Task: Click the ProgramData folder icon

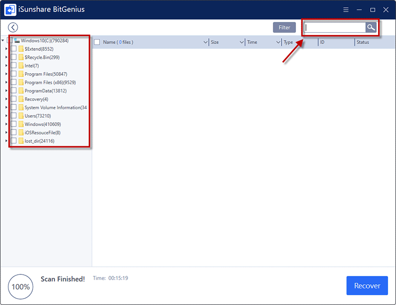Action: 21,90
